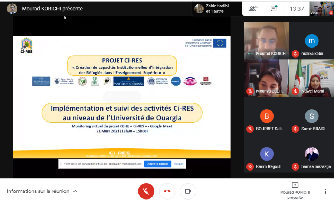Click Arrêter le partage button
Screen dimensions: 334x204
click(x=158, y=164)
